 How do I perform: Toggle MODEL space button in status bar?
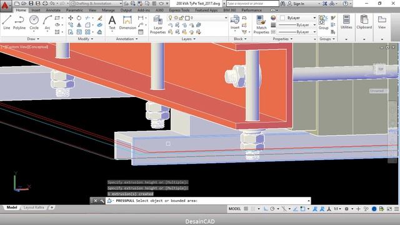(x=234, y=209)
